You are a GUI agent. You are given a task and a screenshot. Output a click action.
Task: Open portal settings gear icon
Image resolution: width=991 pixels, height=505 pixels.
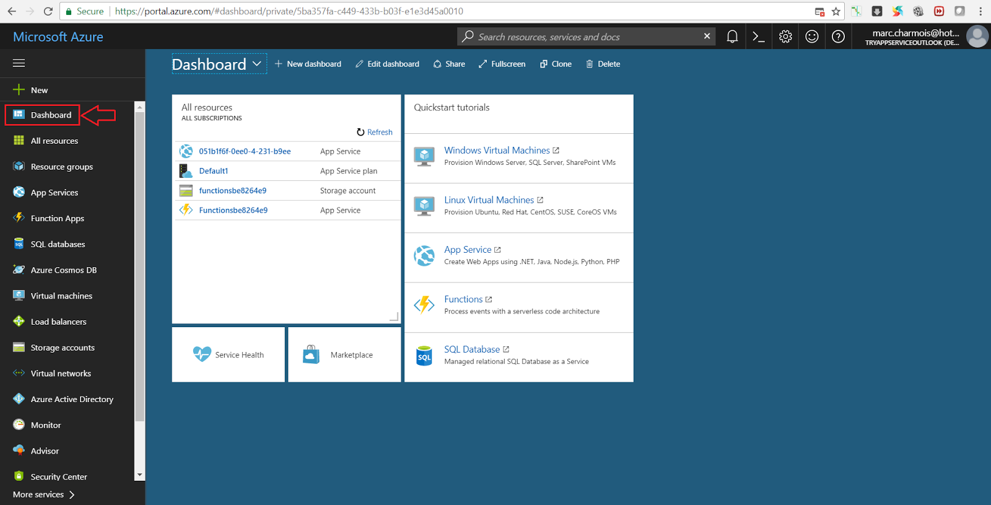785,37
